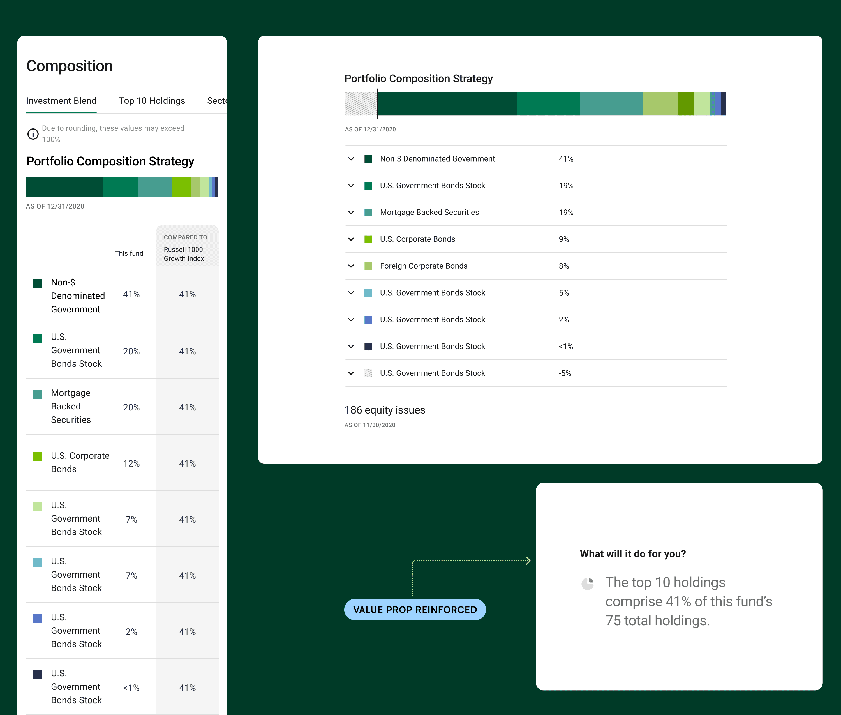
Task: Expand the row showing -5% allocation
Action: 351,373
